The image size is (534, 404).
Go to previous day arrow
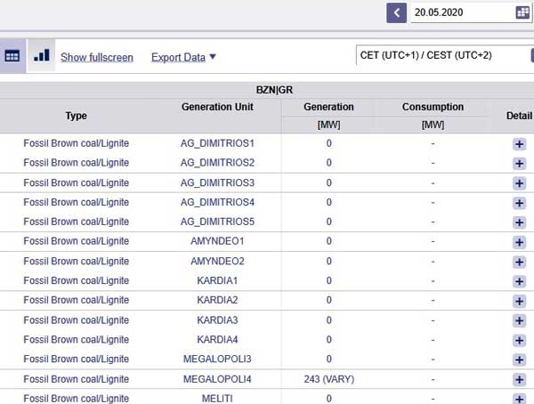pyautogui.click(x=396, y=13)
